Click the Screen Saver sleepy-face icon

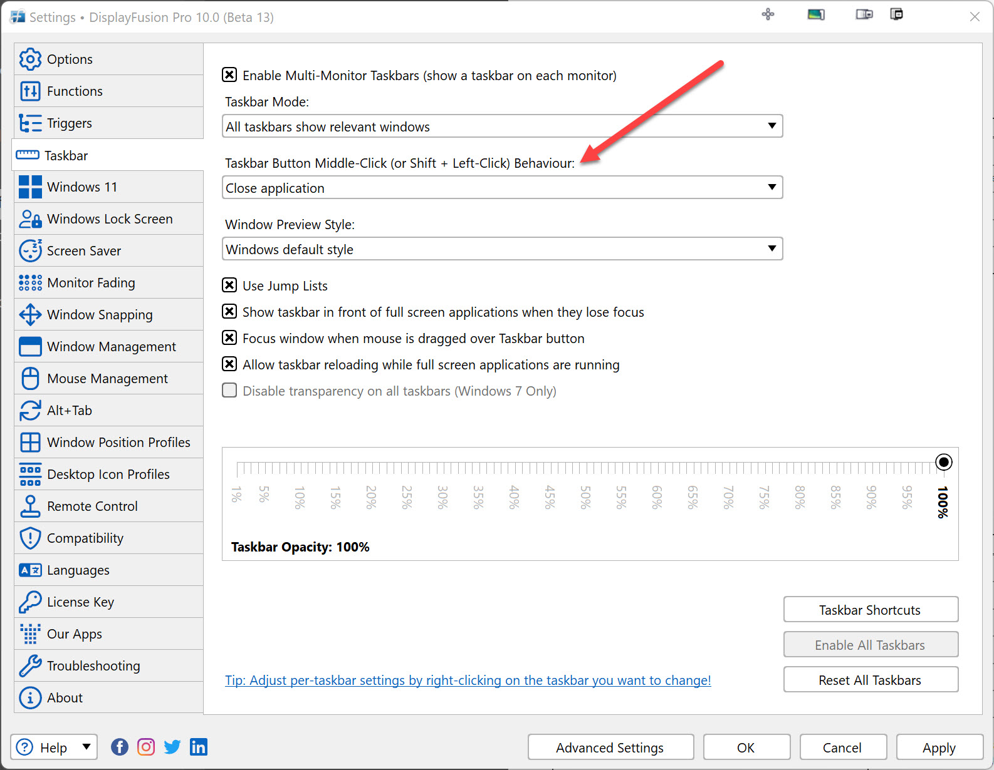click(x=30, y=250)
